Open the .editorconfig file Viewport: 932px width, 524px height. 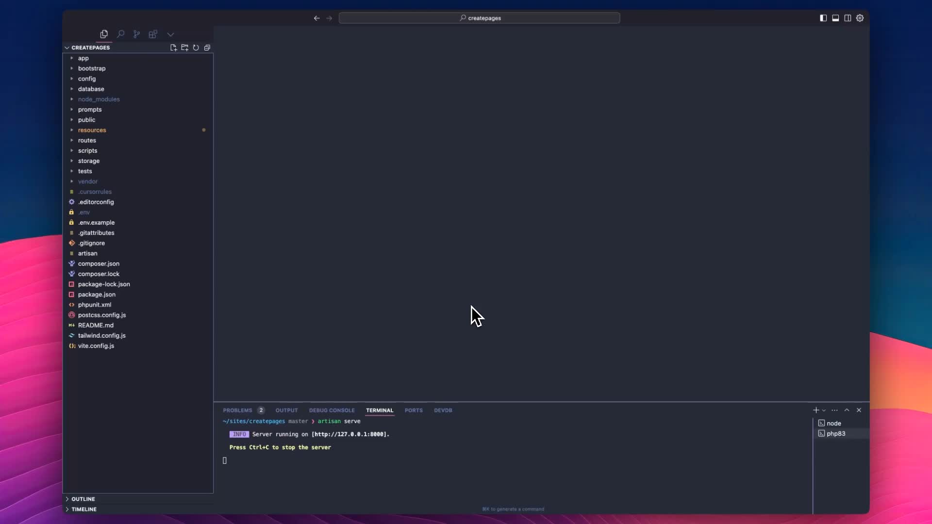(138, 202)
